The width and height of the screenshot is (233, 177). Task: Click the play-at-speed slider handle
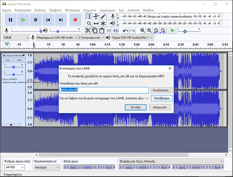pyautogui.click(x=185, y=32)
